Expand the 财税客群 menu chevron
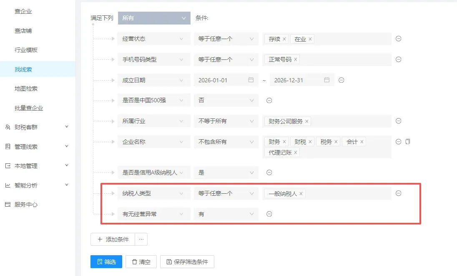Image resolution: width=457 pixels, height=276 pixels. click(x=67, y=127)
